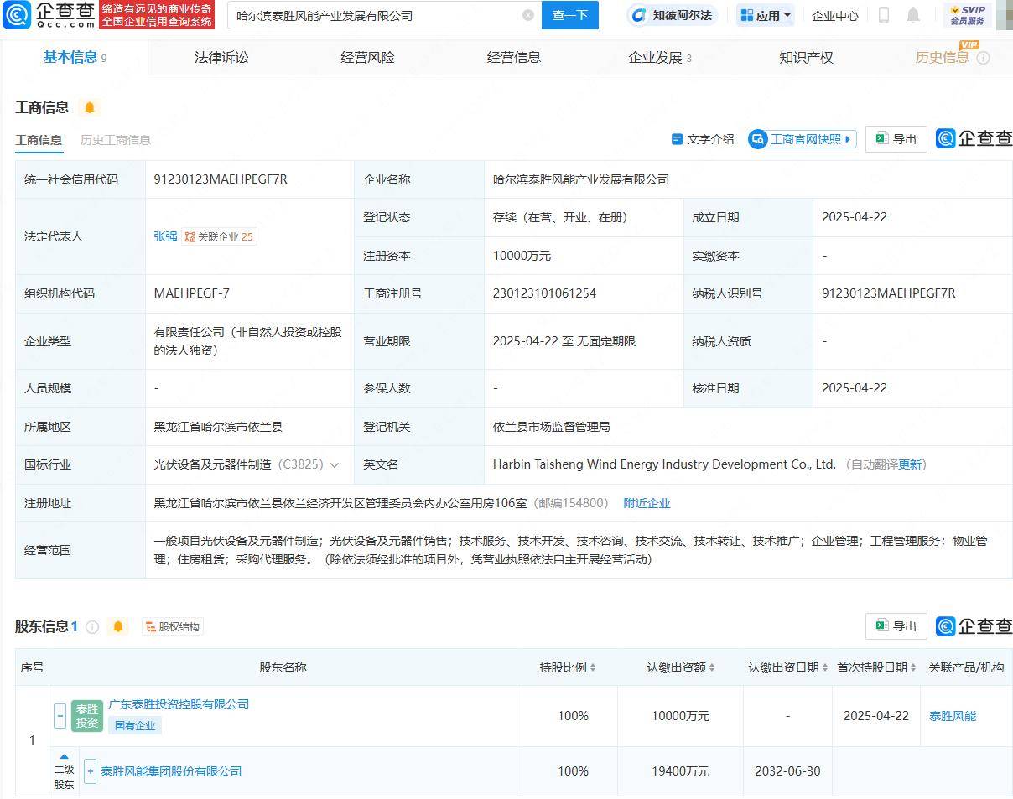The image size is (1013, 799).
Task: Click the SVIP 会员服务 badge
Action: (x=968, y=15)
